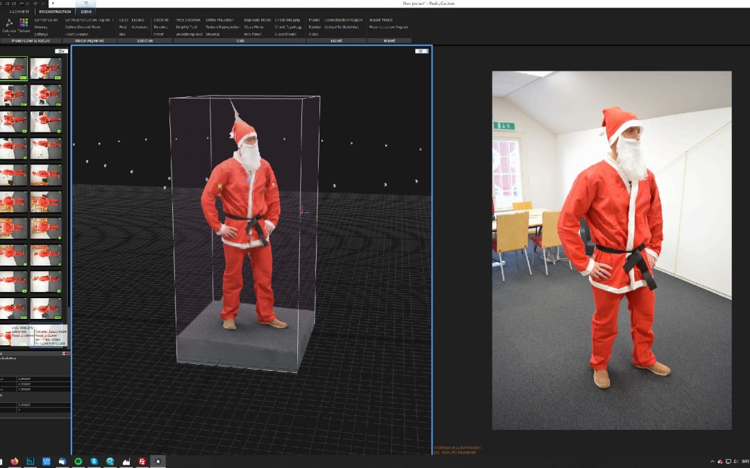The image size is (750, 468).
Task: Click Video in the Export group
Action: (313, 35)
